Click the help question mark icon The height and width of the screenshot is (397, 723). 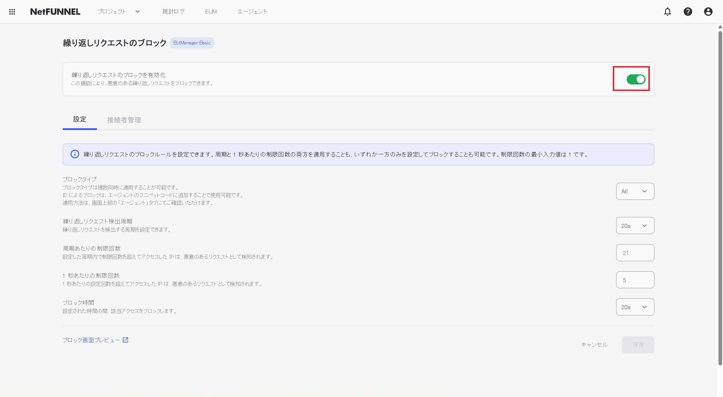tap(688, 12)
